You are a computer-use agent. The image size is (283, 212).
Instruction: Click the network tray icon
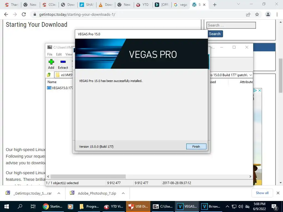tap(234, 206)
